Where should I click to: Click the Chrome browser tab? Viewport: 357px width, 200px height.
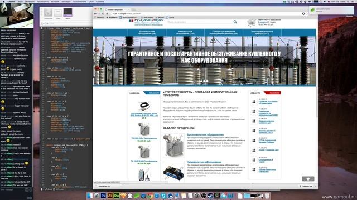117,9
